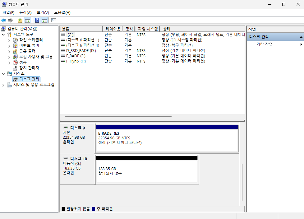The width and height of the screenshot is (304, 219).
Task: Click the 디스크 관리 disk icon in tree
Action: click(x=15, y=79)
